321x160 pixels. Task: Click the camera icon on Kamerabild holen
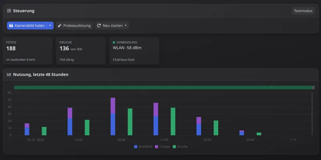coord(11,26)
